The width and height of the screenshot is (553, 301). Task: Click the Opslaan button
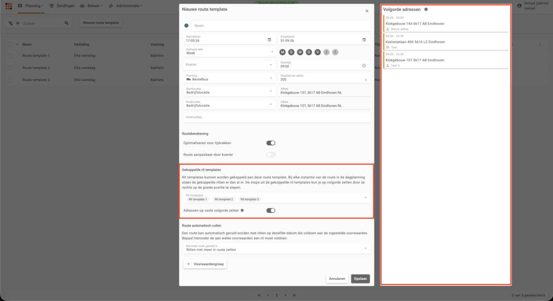[x=360, y=278]
